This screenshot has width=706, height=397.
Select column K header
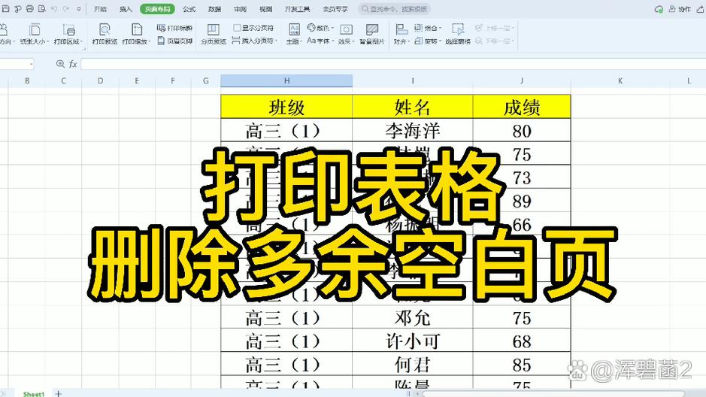pyautogui.click(x=620, y=81)
